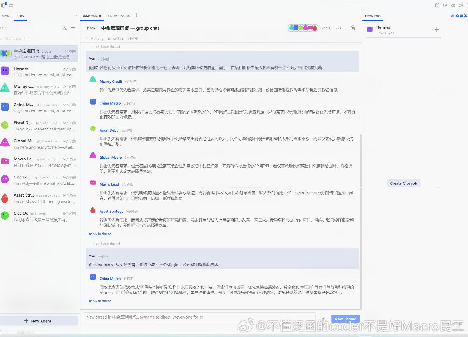The height and width of the screenshot is (337, 468).
Task: Open a new tab with the plus icon
Action: coord(136,15)
